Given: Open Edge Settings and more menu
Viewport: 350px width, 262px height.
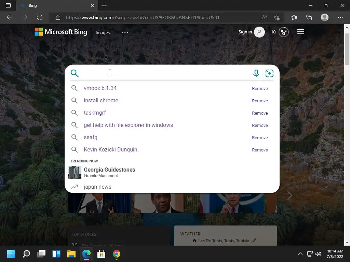Looking at the screenshot, I should pyautogui.click(x=340, y=17).
